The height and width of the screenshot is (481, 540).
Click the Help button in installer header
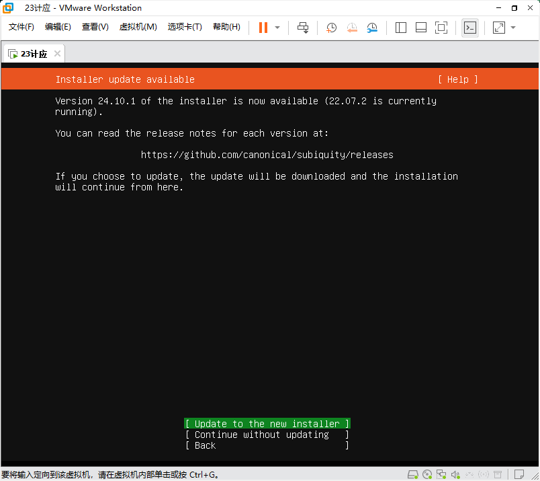click(x=458, y=79)
